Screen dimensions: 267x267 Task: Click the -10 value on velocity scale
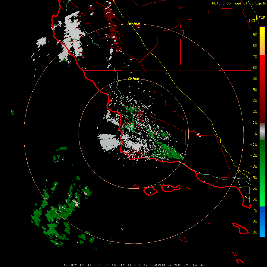click(x=254, y=144)
